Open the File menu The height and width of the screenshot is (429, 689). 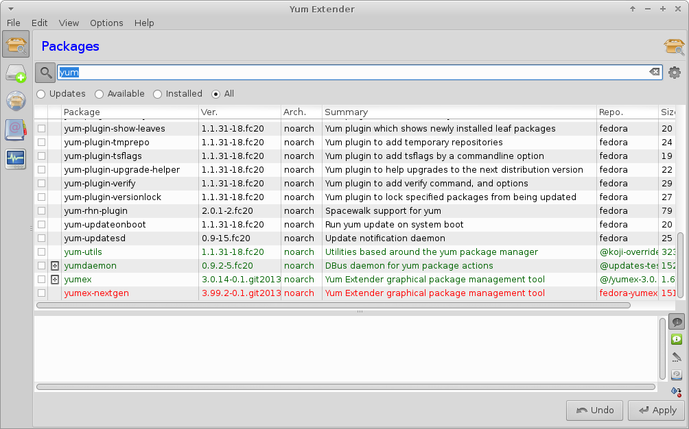pos(14,23)
